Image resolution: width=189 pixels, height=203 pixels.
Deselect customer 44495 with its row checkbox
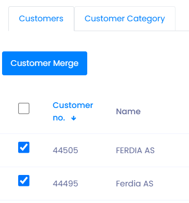click(x=24, y=181)
